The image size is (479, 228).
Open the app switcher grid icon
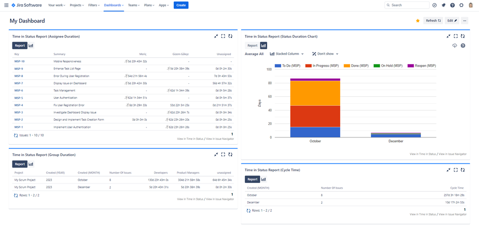6,5
